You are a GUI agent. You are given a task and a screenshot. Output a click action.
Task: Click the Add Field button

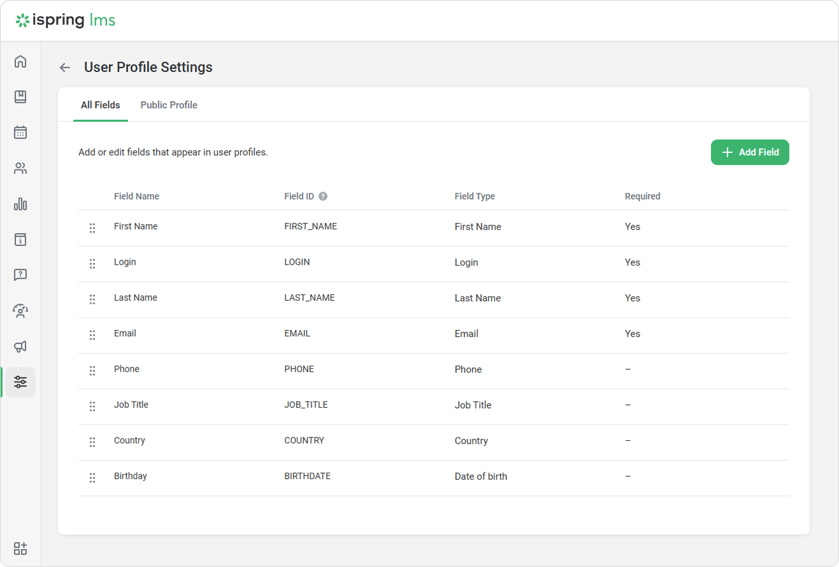[750, 152]
